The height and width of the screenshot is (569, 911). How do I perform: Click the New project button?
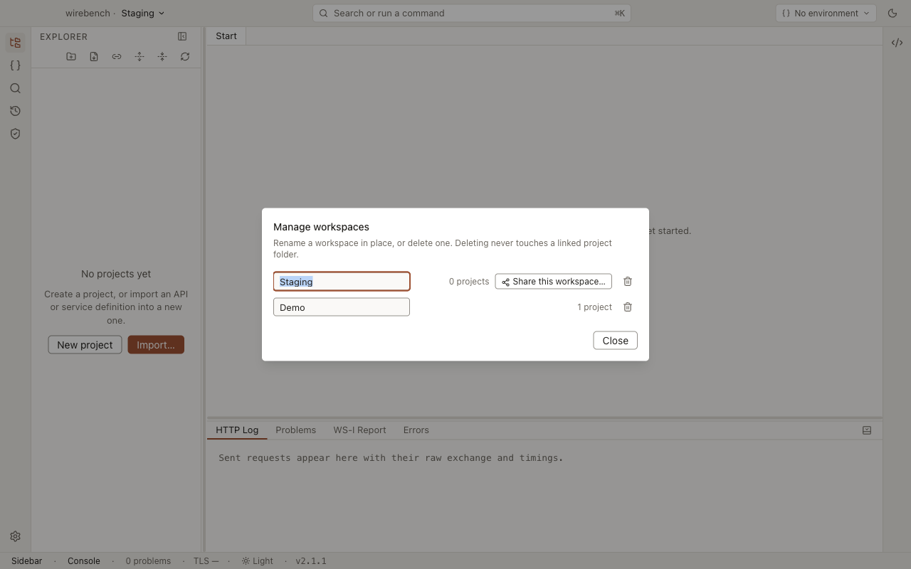tap(85, 345)
